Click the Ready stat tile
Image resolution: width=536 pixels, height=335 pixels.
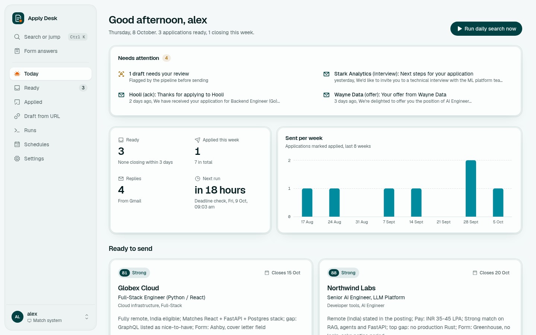click(152, 151)
